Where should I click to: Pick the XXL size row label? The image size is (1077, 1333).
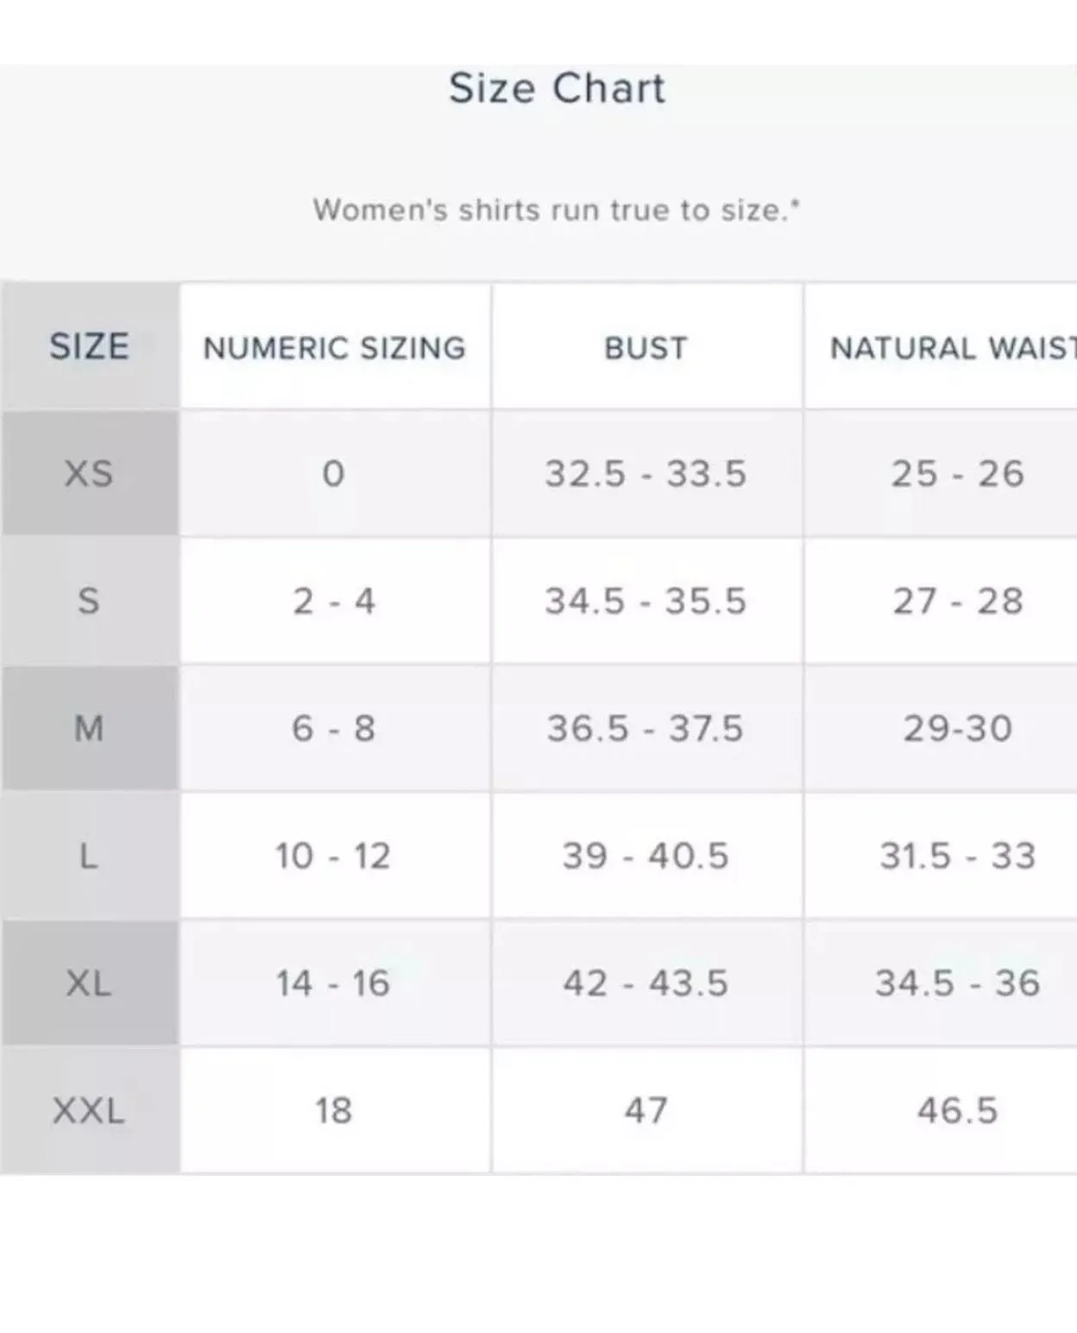click(x=89, y=1110)
